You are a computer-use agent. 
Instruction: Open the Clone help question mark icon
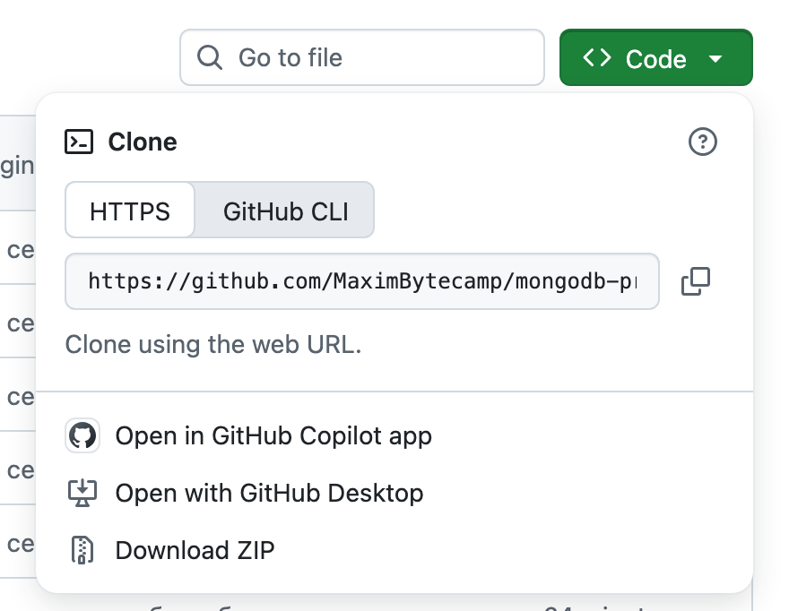click(702, 142)
